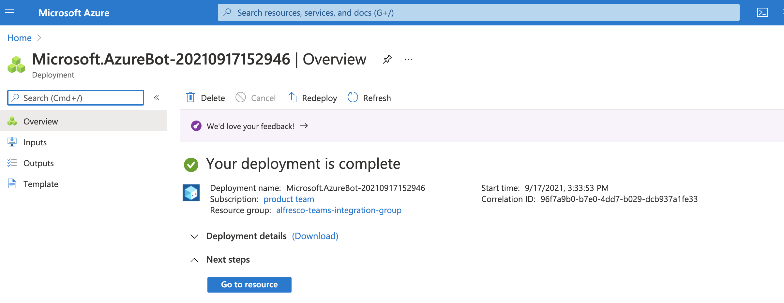Open Template in the sidebar menu
This screenshot has width=784, height=303.
coord(41,184)
